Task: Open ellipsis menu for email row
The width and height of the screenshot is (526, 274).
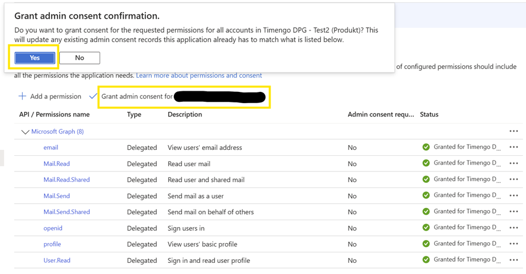Action: coord(514,148)
